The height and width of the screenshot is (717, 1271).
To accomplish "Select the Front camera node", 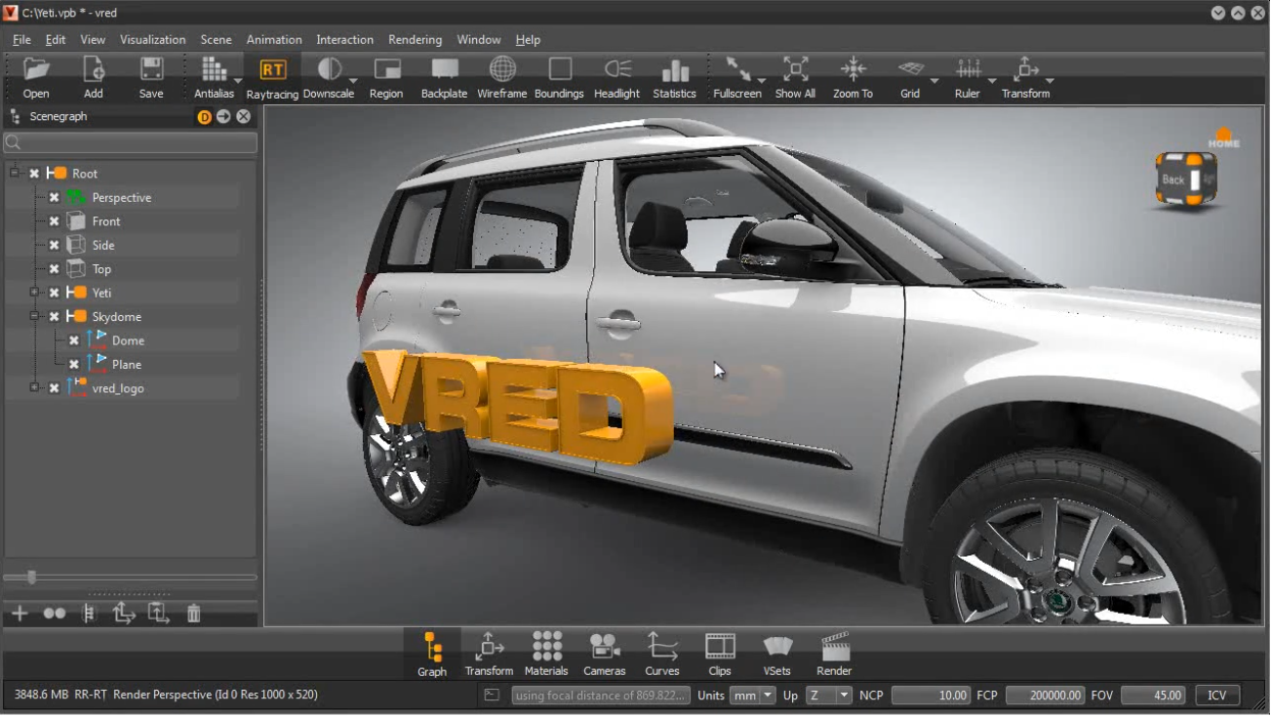I will 106,221.
